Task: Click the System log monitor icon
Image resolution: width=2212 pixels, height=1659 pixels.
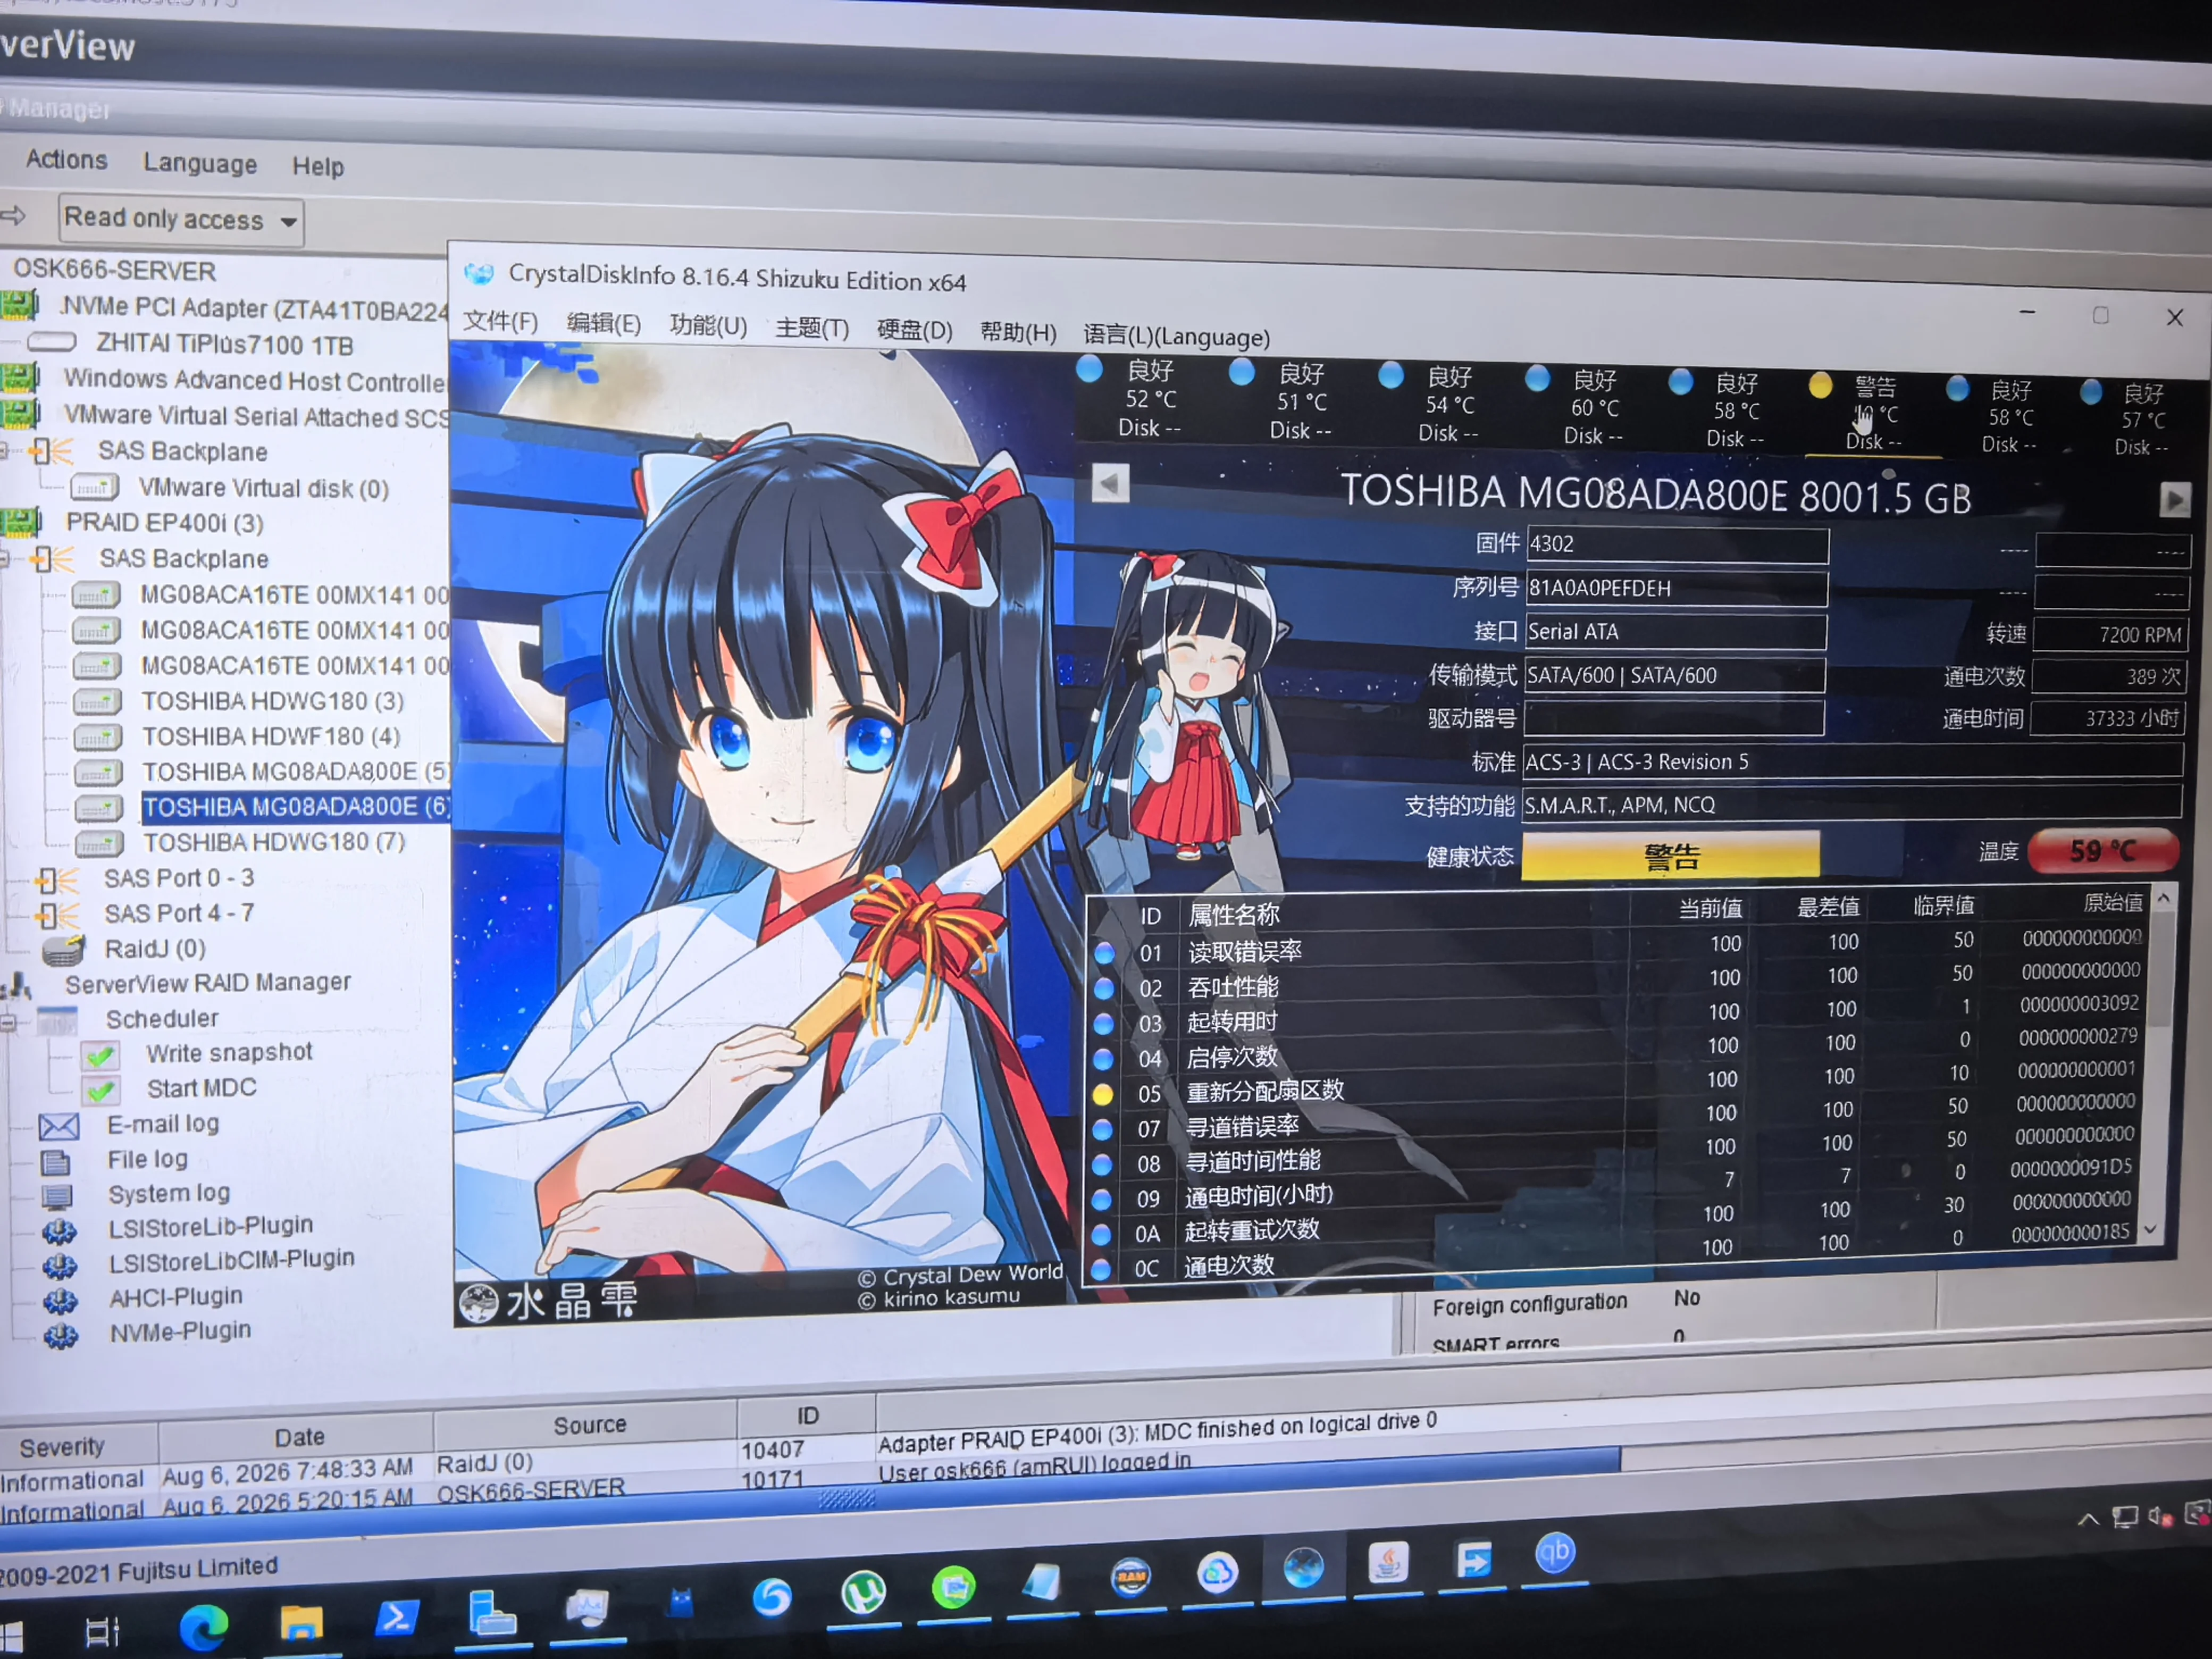Action: 57,1197
